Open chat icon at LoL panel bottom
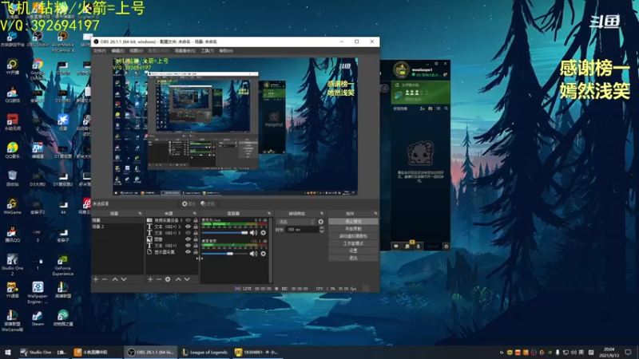Image resolution: width=639 pixels, height=359 pixels. click(x=395, y=247)
